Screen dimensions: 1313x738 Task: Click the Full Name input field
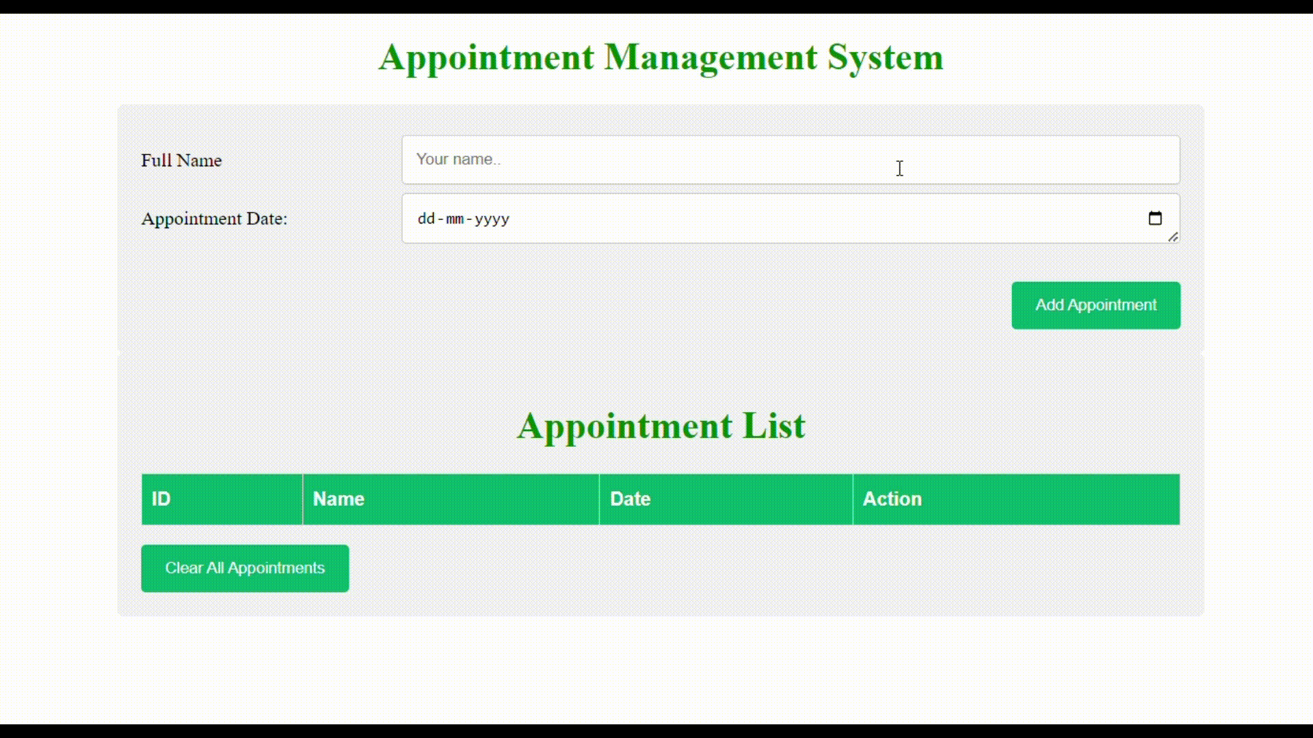click(x=791, y=159)
